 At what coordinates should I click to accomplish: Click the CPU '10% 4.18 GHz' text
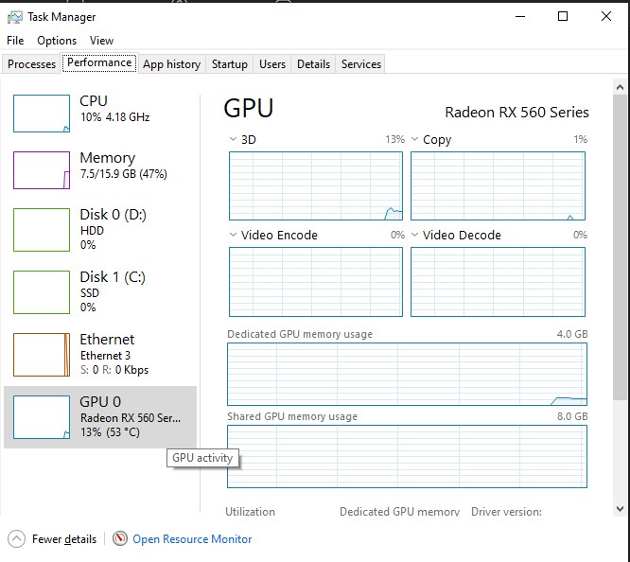[114, 117]
